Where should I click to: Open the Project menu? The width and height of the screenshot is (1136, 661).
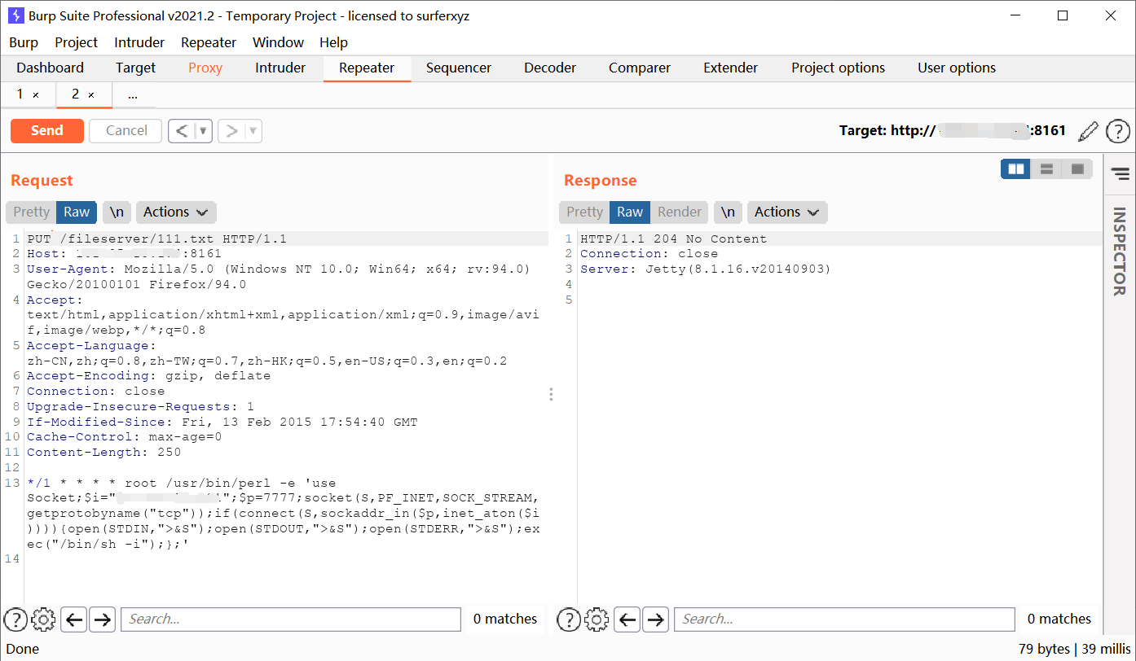[x=76, y=42]
